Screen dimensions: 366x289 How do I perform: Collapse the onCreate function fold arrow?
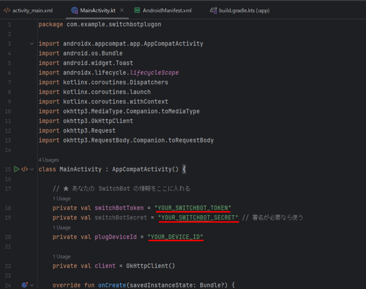[x=32, y=285]
